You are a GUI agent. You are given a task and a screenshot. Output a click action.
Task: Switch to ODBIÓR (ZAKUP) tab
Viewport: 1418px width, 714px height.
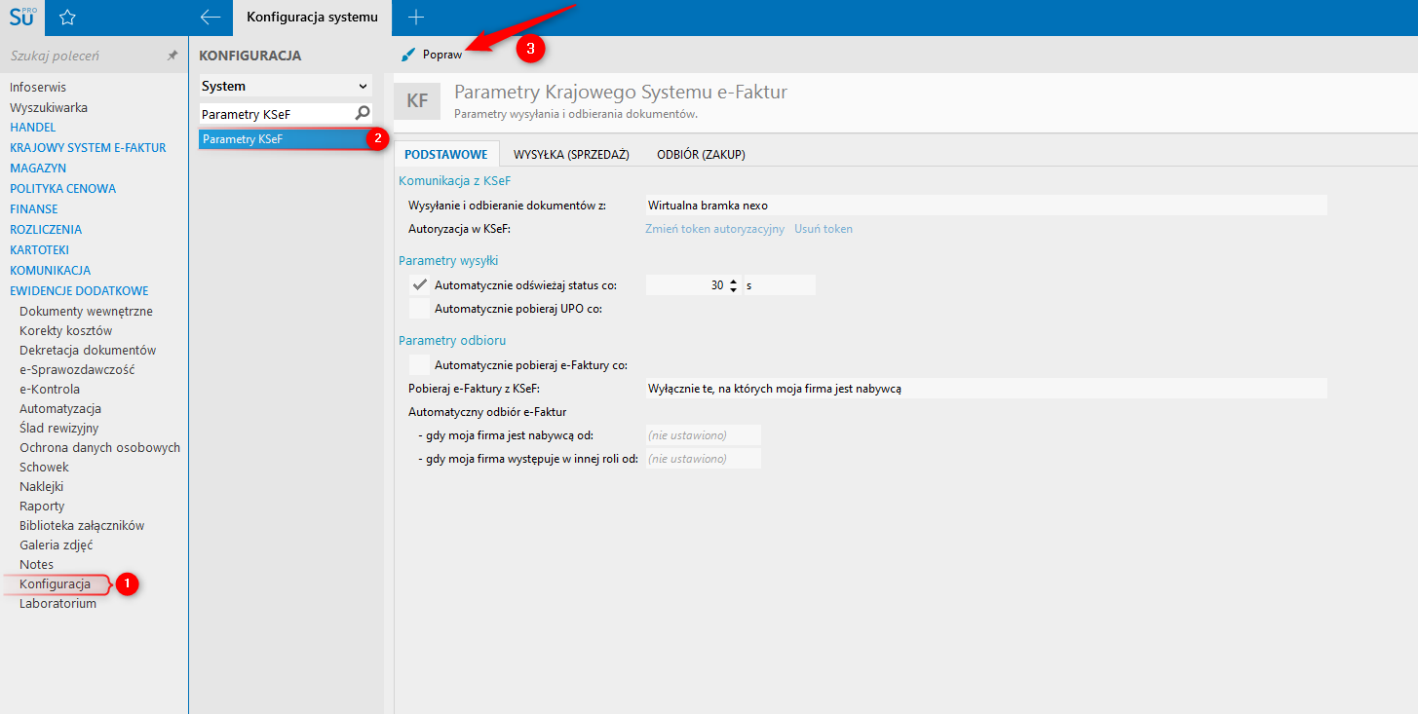701,154
